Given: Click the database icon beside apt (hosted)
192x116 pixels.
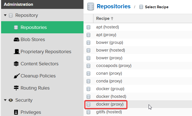Looking at the screenshot, I should (x=88, y=27).
